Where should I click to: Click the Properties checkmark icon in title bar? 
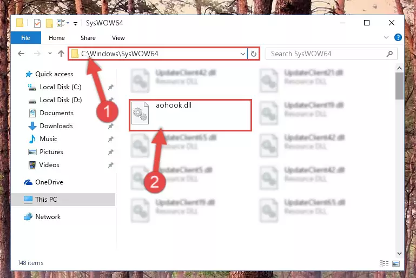click(x=37, y=23)
